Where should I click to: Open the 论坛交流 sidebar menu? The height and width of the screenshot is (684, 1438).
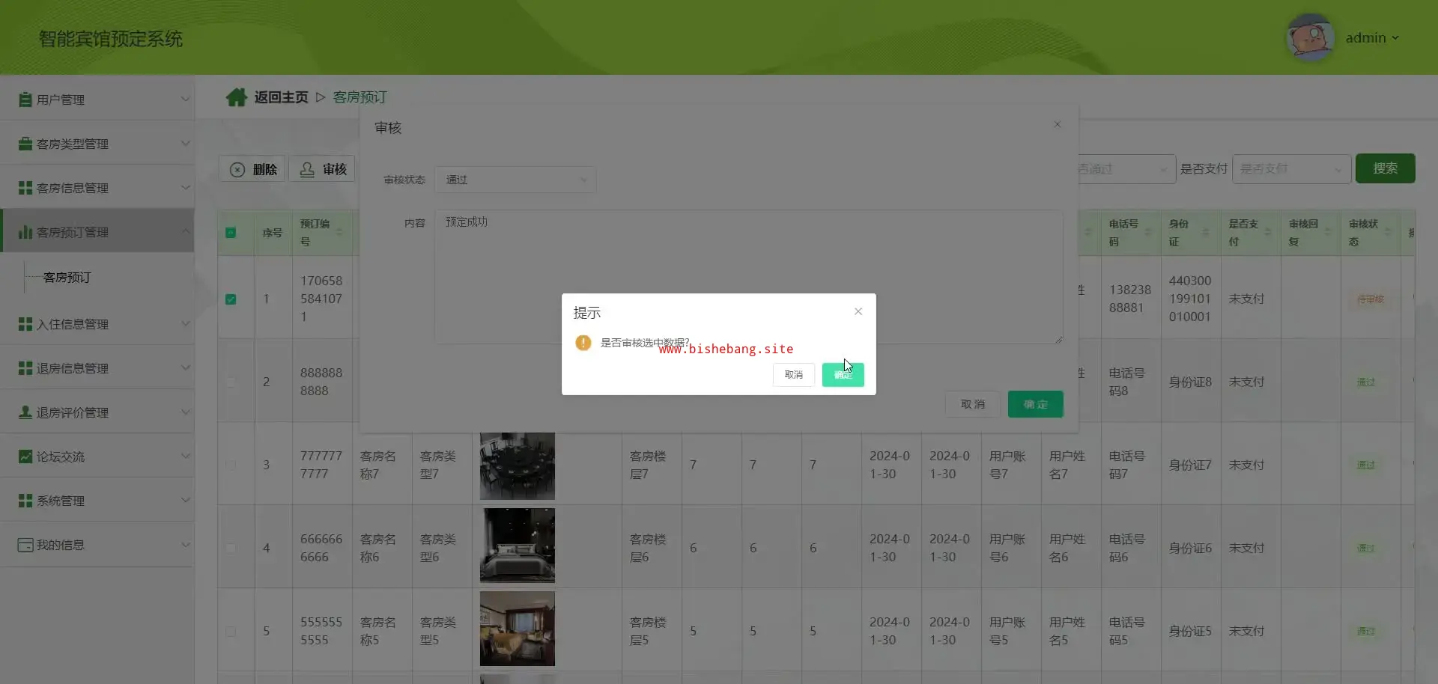click(97, 456)
